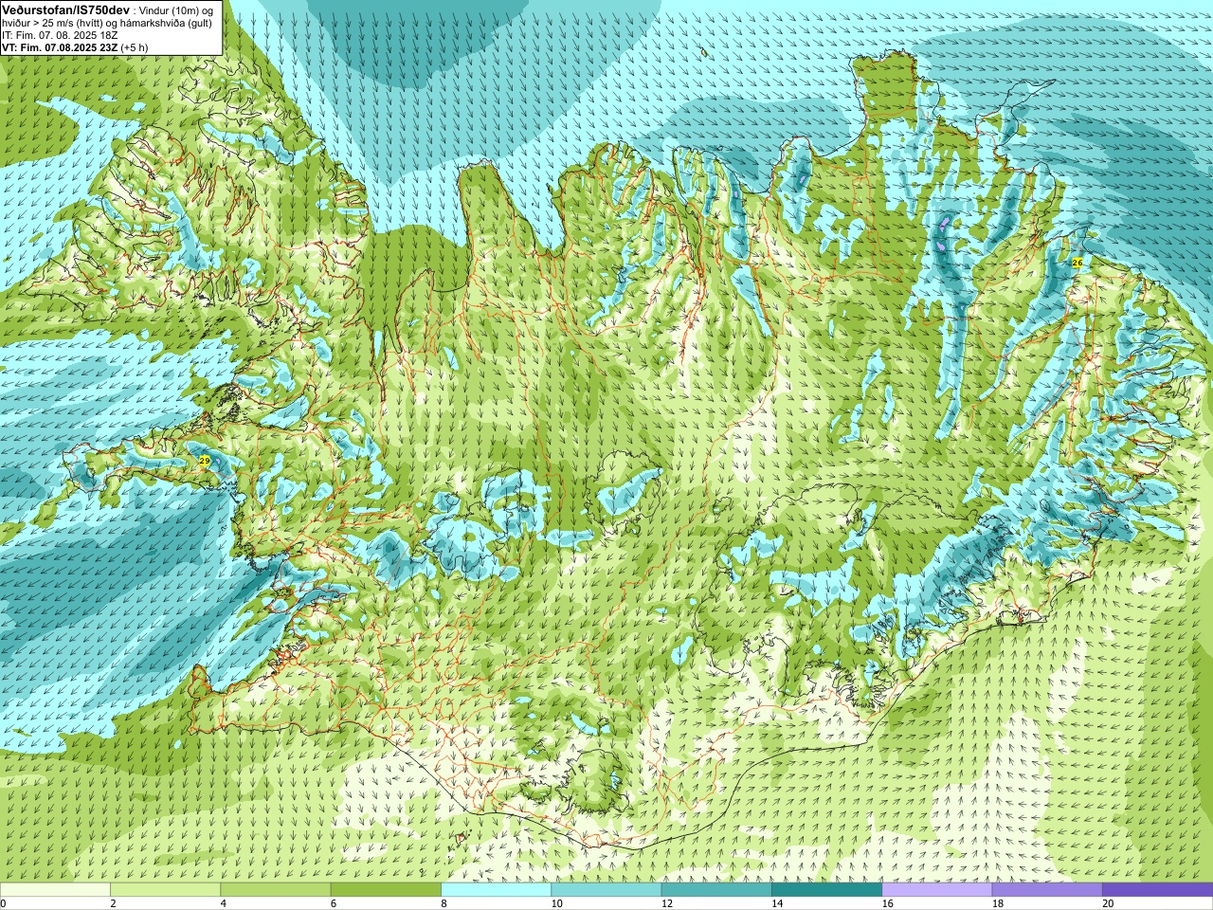
Task: Select the teal 12–14 m/s legend swatch
Action: pyautogui.click(x=716, y=890)
